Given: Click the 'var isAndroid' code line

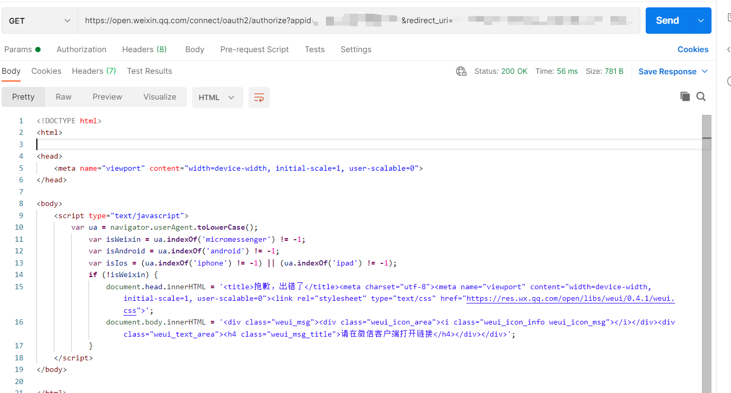Looking at the screenshot, I should (x=184, y=251).
